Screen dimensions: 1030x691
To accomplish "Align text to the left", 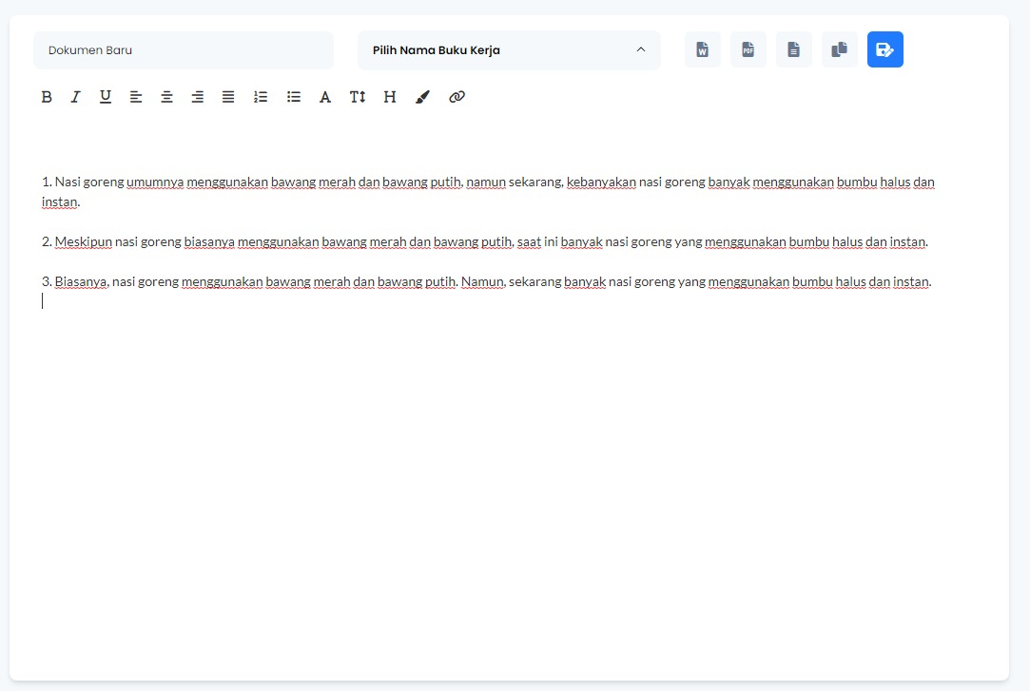I will (136, 97).
